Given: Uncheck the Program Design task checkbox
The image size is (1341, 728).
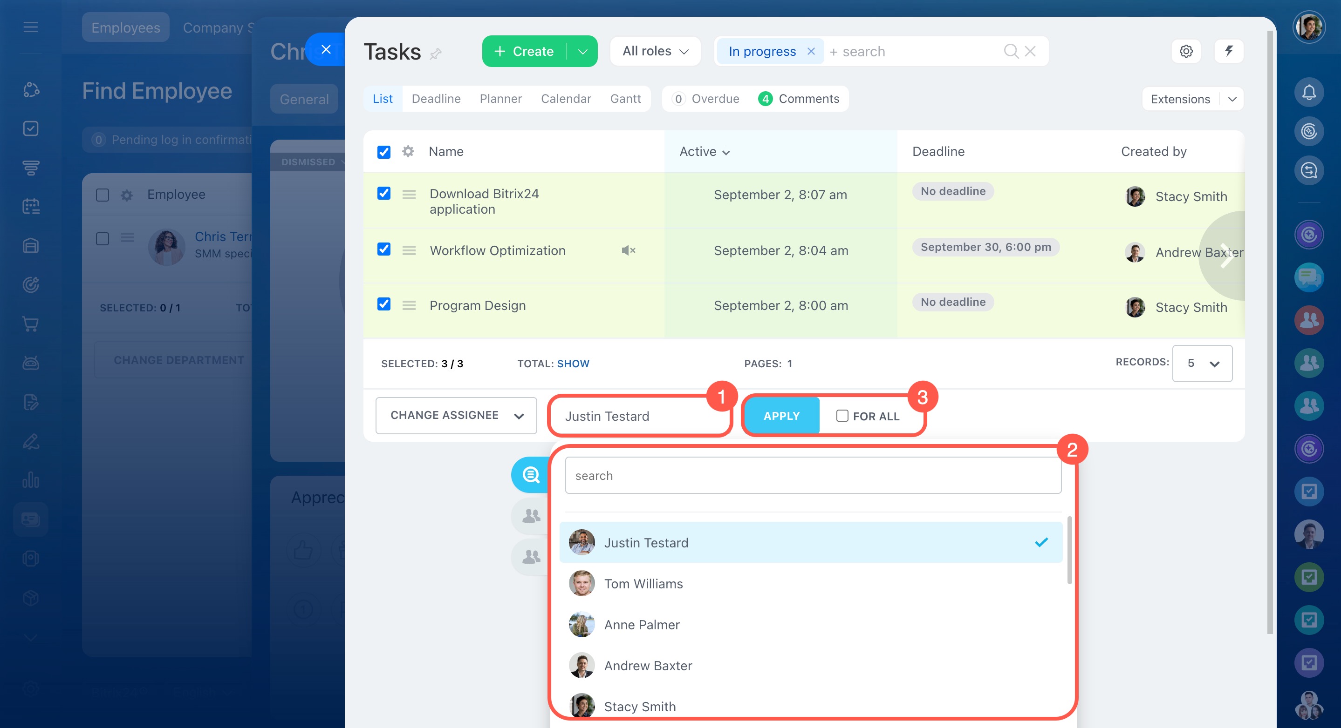Looking at the screenshot, I should 383,304.
